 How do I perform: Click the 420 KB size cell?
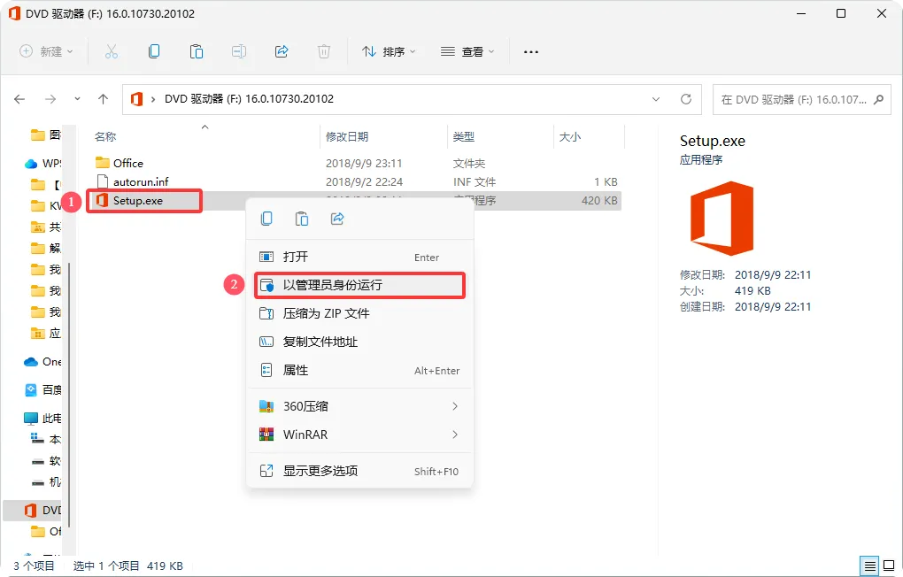tap(599, 201)
